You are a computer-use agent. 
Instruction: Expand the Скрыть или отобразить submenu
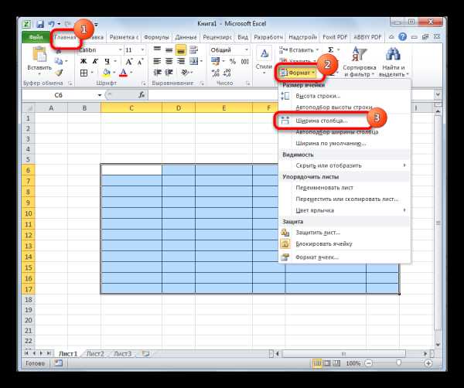[344, 165]
